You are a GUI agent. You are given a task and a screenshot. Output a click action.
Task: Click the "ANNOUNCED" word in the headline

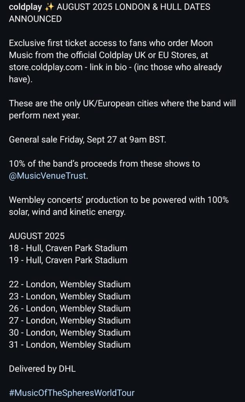(x=35, y=19)
